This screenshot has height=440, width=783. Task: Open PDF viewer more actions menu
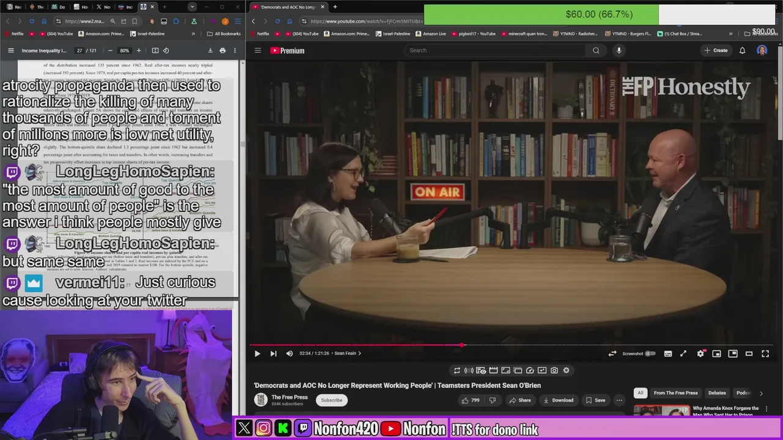click(235, 51)
